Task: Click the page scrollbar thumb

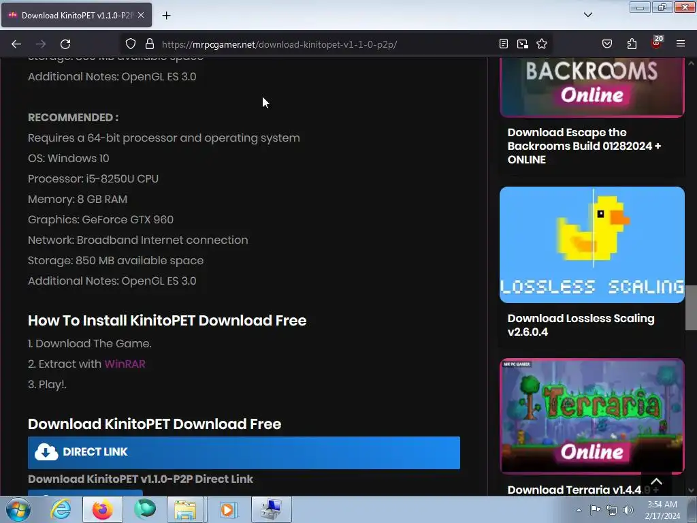Action: point(691,308)
